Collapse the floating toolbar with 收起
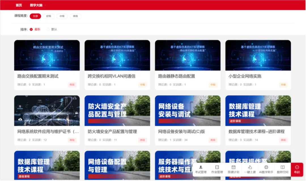The width and height of the screenshot is (306, 181). pos(297,169)
